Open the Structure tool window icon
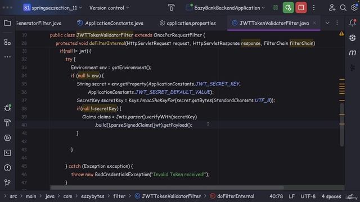The width and height of the screenshot is (360, 202). coord(7,42)
